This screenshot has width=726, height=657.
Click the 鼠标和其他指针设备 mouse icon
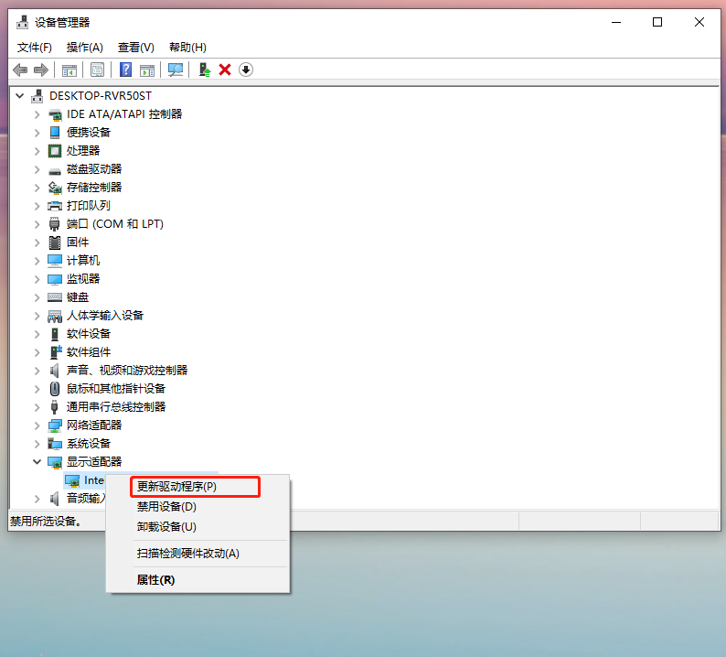coord(55,389)
